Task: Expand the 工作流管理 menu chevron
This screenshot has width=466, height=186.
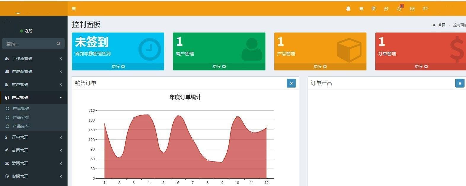Action: click(61, 59)
